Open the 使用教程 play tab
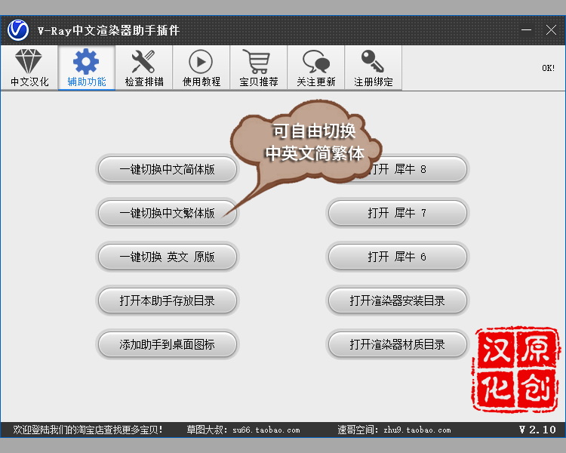Screen dimensions: 566x453 pyautogui.click(x=201, y=67)
